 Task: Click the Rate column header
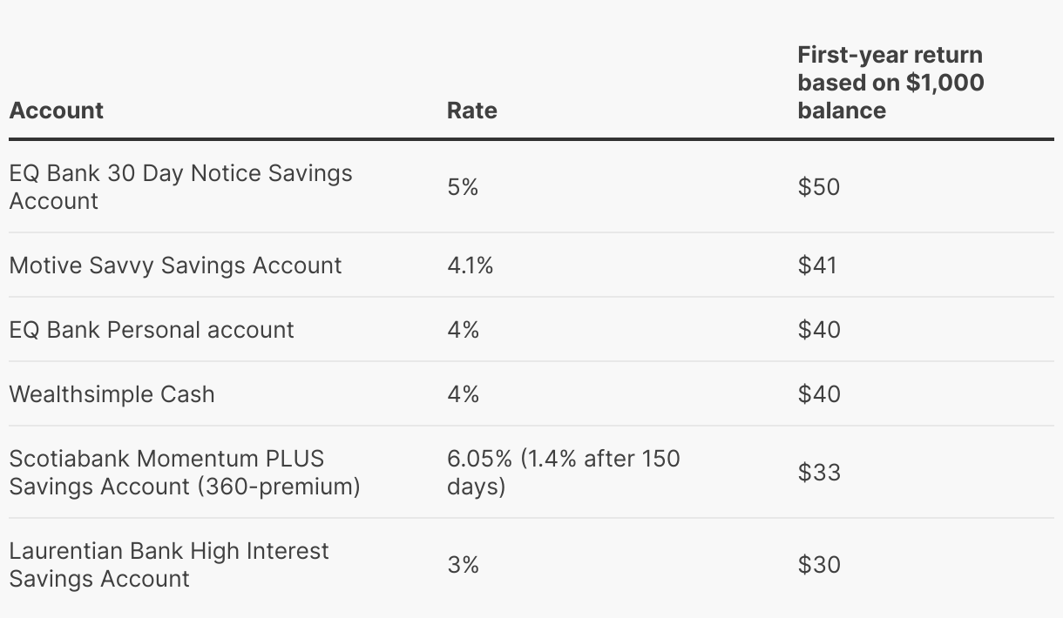(x=471, y=111)
